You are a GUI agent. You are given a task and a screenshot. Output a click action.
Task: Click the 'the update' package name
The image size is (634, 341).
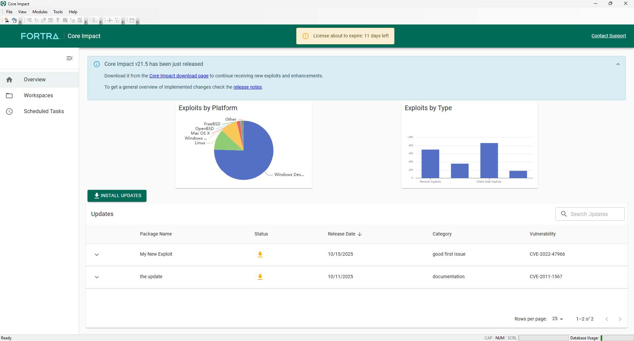(151, 277)
